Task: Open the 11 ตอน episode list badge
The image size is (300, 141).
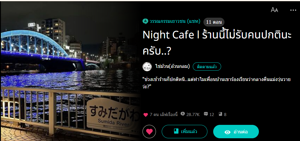Action: click(214, 22)
